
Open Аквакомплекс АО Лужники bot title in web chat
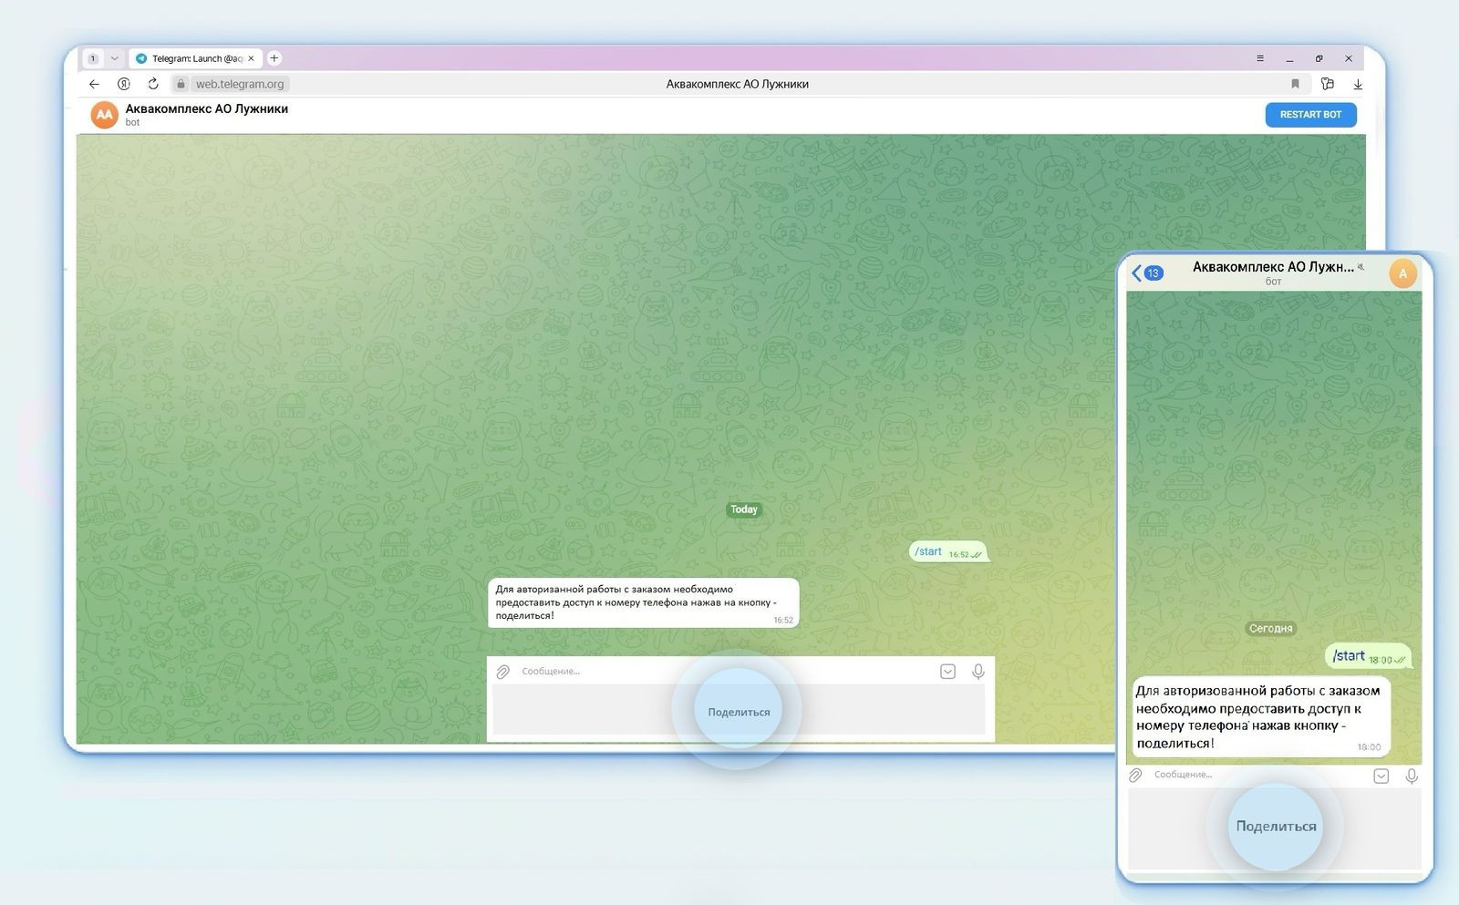point(206,108)
